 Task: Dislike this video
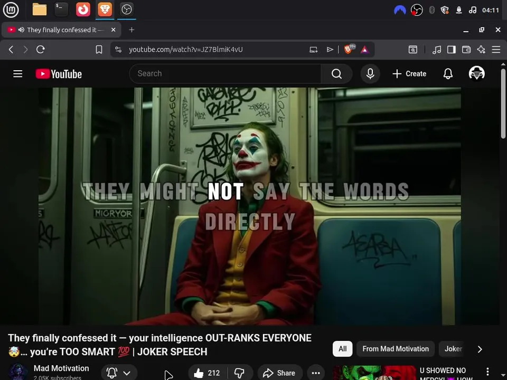[240, 373]
